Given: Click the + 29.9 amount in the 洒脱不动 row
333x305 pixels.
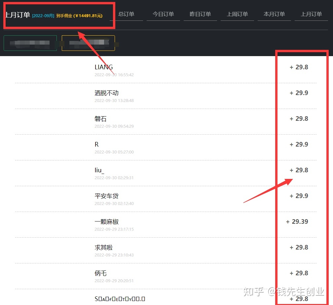Looking at the screenshot, I should (299, 93).
